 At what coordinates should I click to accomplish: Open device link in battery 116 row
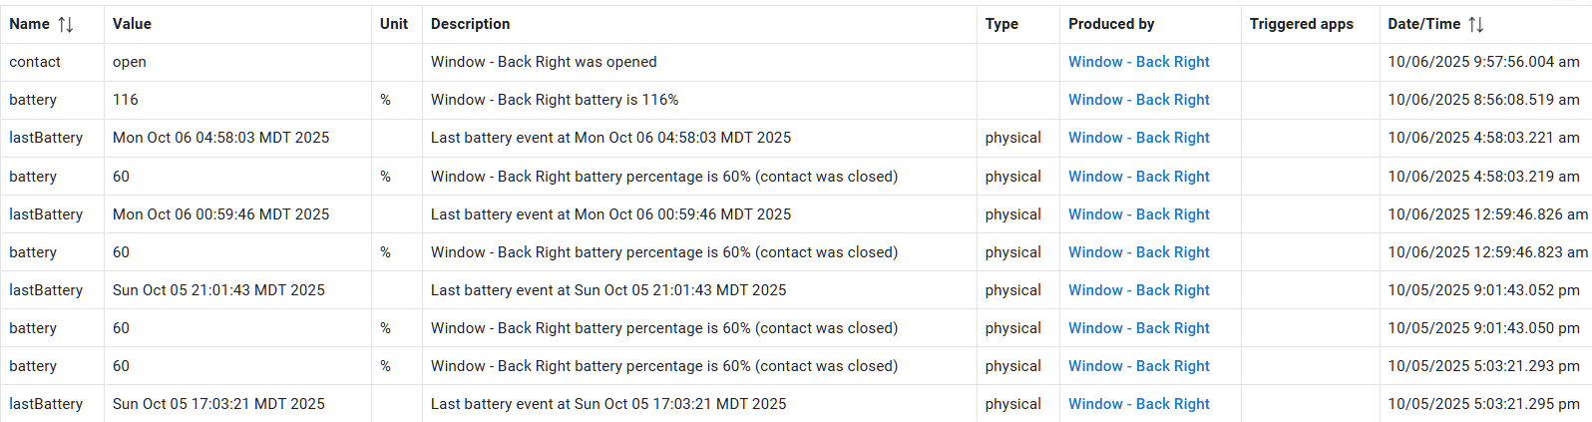pyautogui.click(x=1138, y=100)
